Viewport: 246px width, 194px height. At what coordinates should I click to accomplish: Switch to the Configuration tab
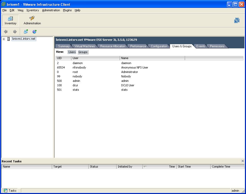click(x=159, y=46)
